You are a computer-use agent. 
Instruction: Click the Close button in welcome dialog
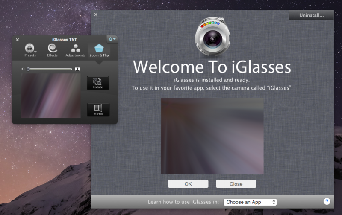pos(236,184)
